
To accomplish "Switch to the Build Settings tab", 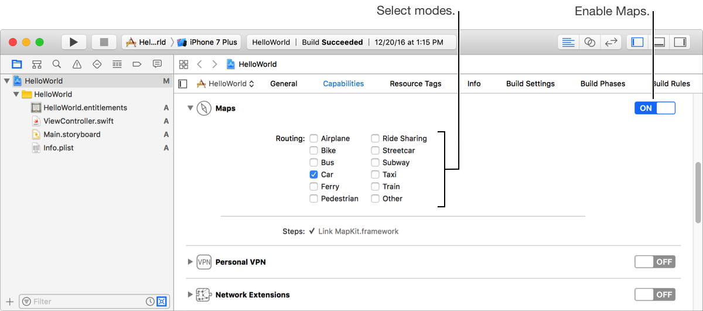I will tap(530, 84).
